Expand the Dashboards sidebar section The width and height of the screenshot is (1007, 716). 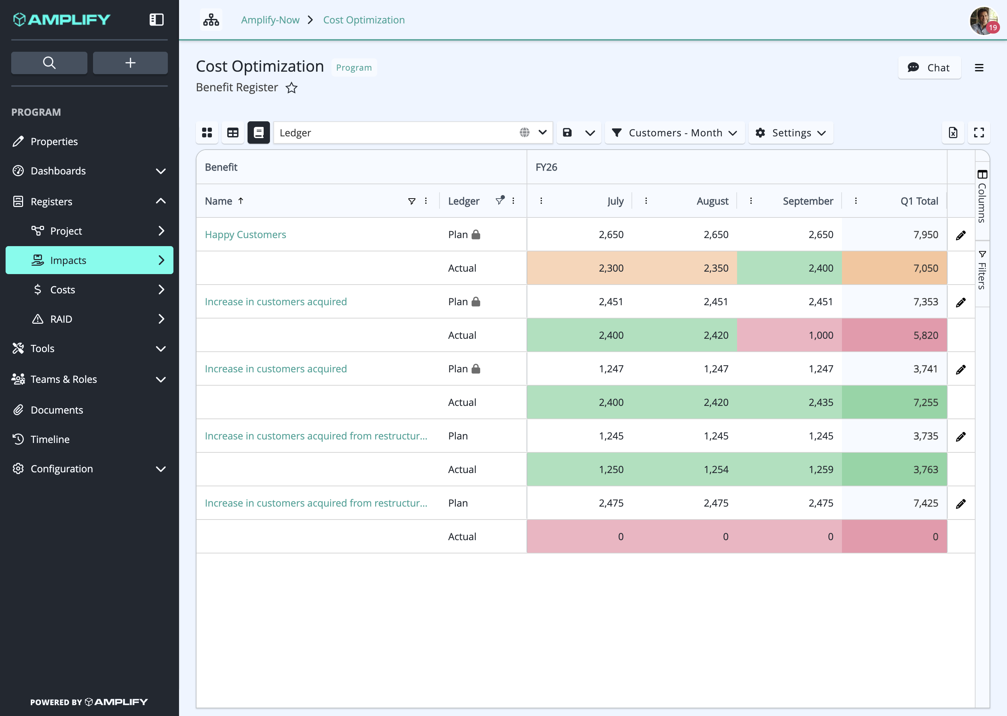[90, 171]
